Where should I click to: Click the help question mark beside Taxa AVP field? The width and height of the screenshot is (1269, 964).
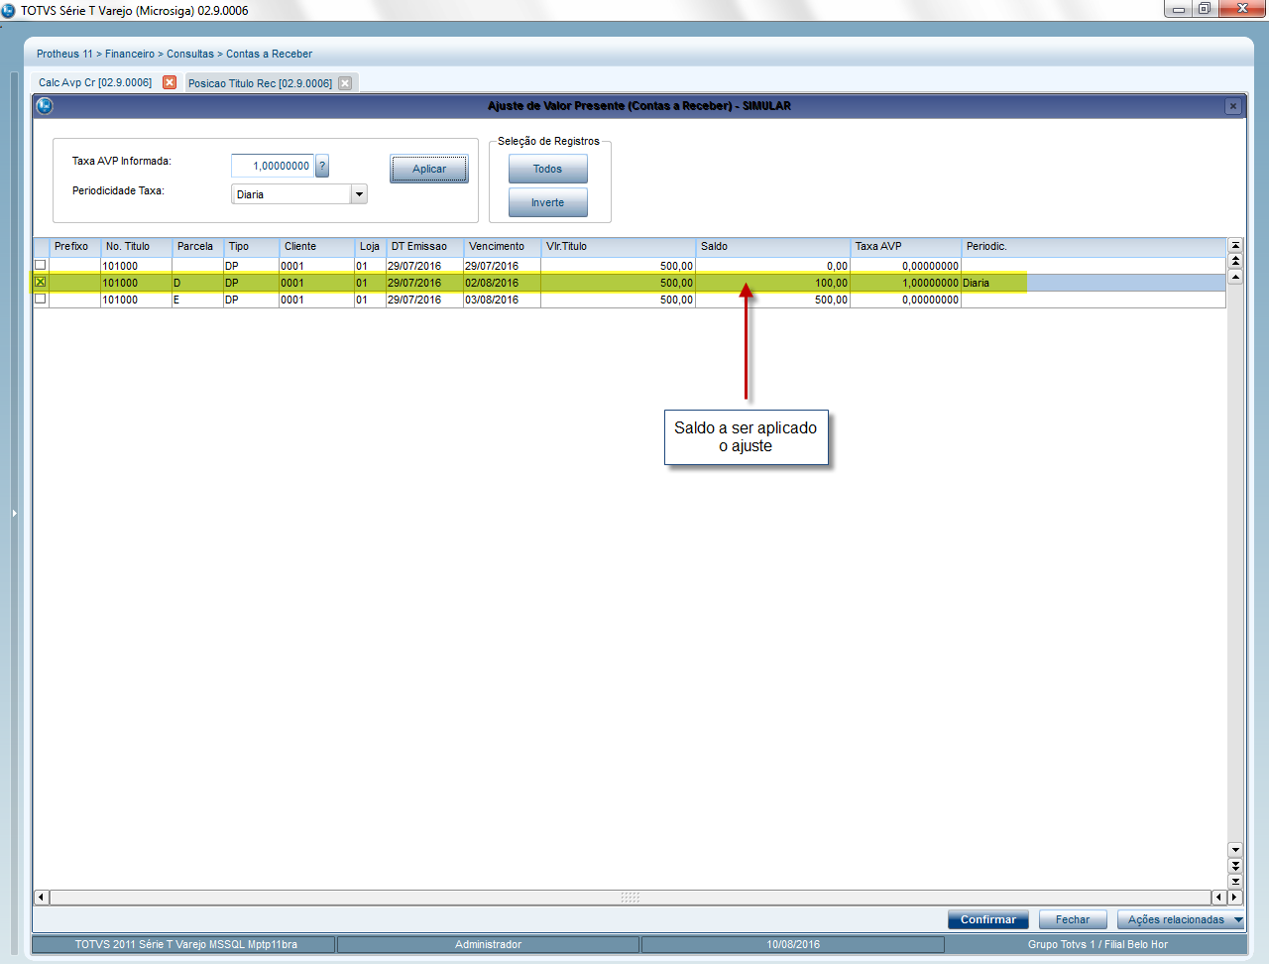point(322,167)
